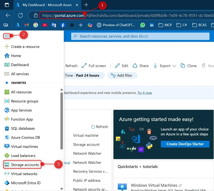
Task: Click the Create DevOps Starter button
Action: (x=185, y=144)
